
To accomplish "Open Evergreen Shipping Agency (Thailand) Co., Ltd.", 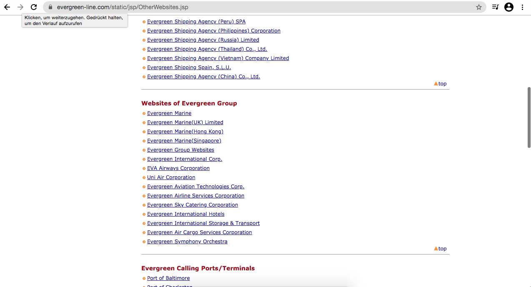I will [x=207, y=49].
